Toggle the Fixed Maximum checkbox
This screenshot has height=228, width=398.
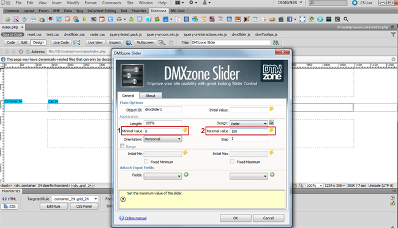232,161
